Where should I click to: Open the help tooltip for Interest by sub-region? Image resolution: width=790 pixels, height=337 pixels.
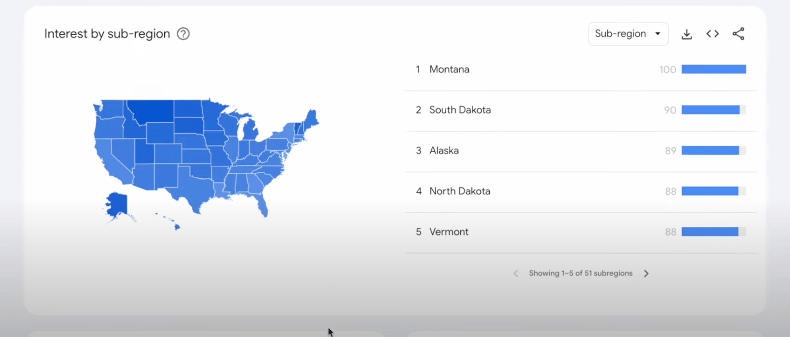[183, 34]
